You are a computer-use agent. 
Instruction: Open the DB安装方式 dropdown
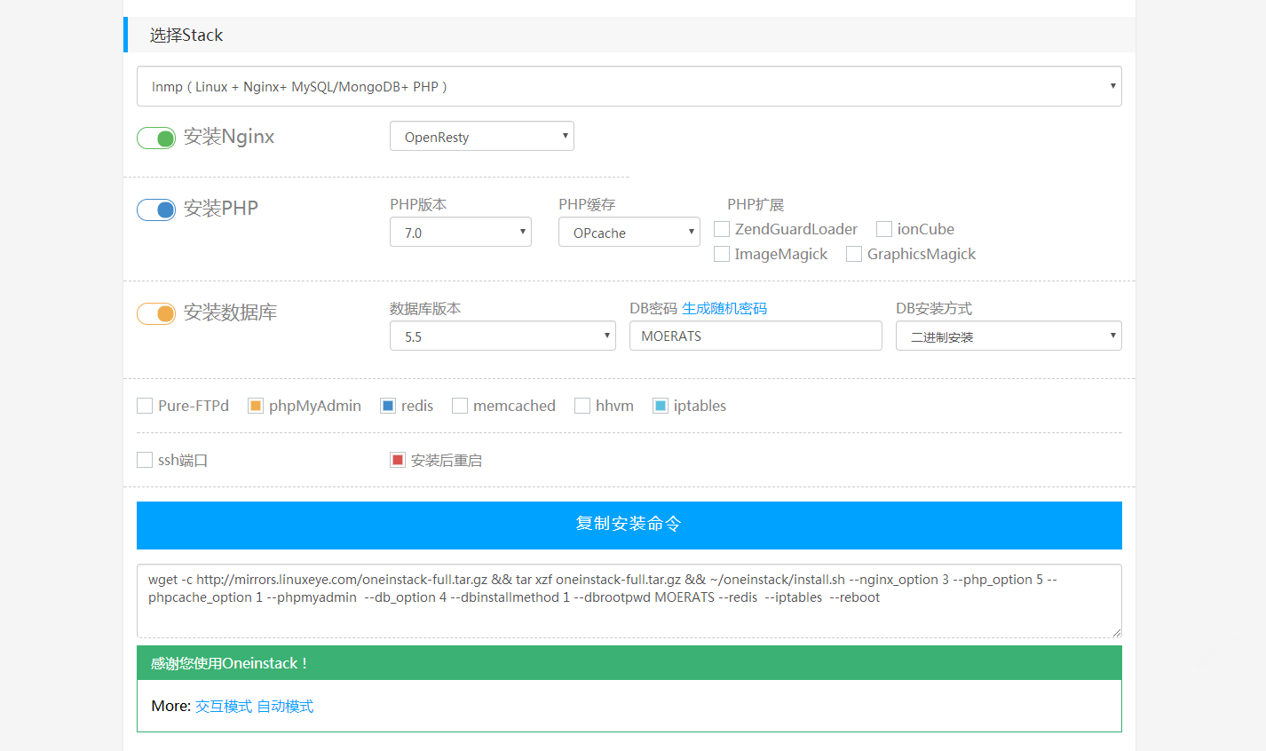tap(1009, 336)
